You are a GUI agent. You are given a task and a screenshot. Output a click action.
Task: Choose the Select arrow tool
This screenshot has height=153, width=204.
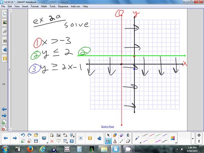[x=108, y=135]
